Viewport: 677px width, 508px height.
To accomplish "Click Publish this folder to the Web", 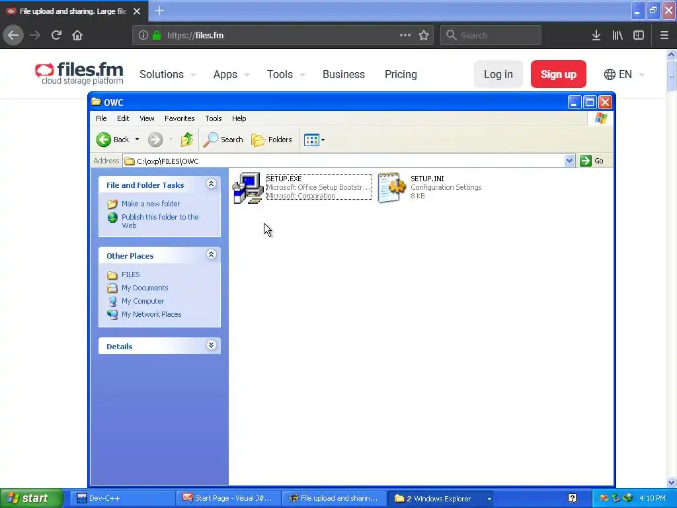I will coord(160,221).
